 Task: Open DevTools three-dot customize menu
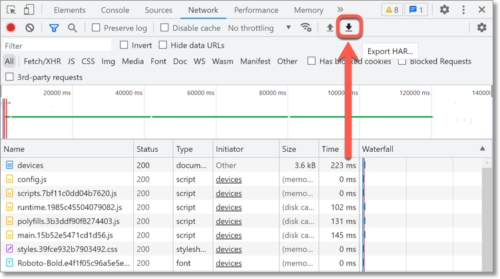click(x=463, y=9)
